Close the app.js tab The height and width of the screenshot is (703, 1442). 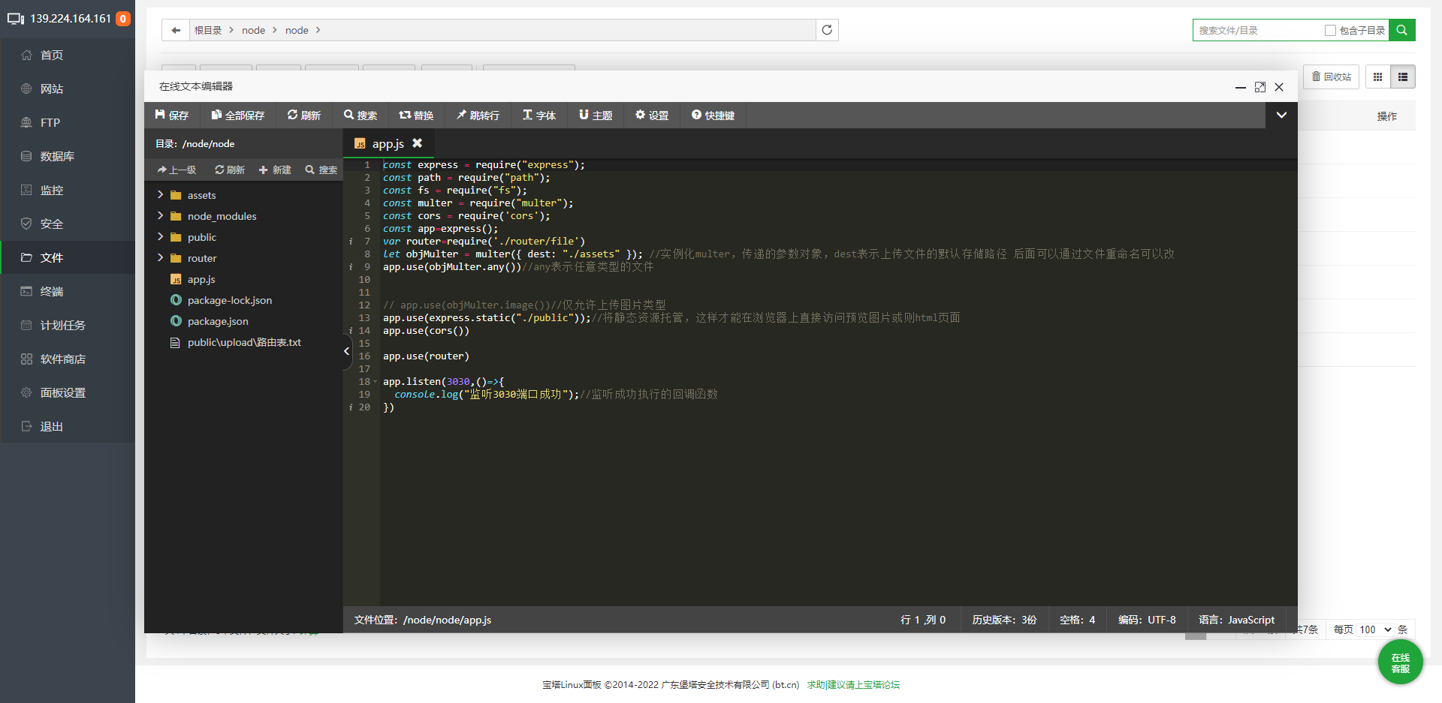click(x=418, y=143)
